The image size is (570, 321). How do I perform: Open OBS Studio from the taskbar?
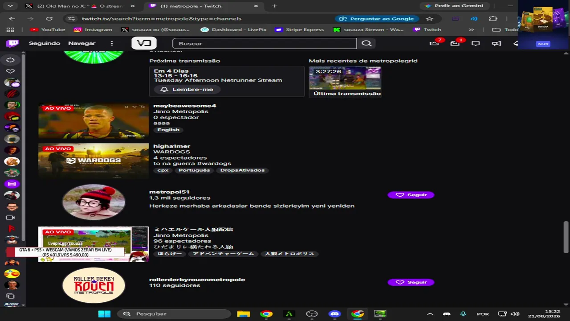point(312,314)
